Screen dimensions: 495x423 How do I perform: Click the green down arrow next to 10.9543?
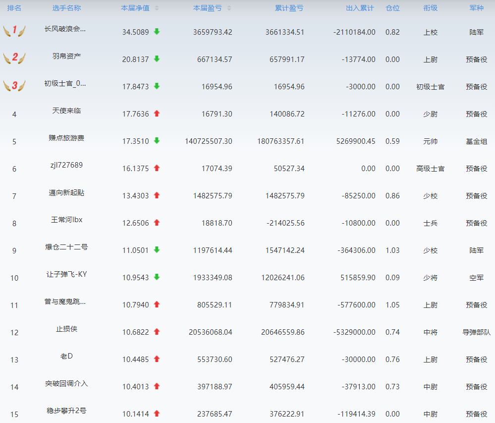[x=157, y=277]
